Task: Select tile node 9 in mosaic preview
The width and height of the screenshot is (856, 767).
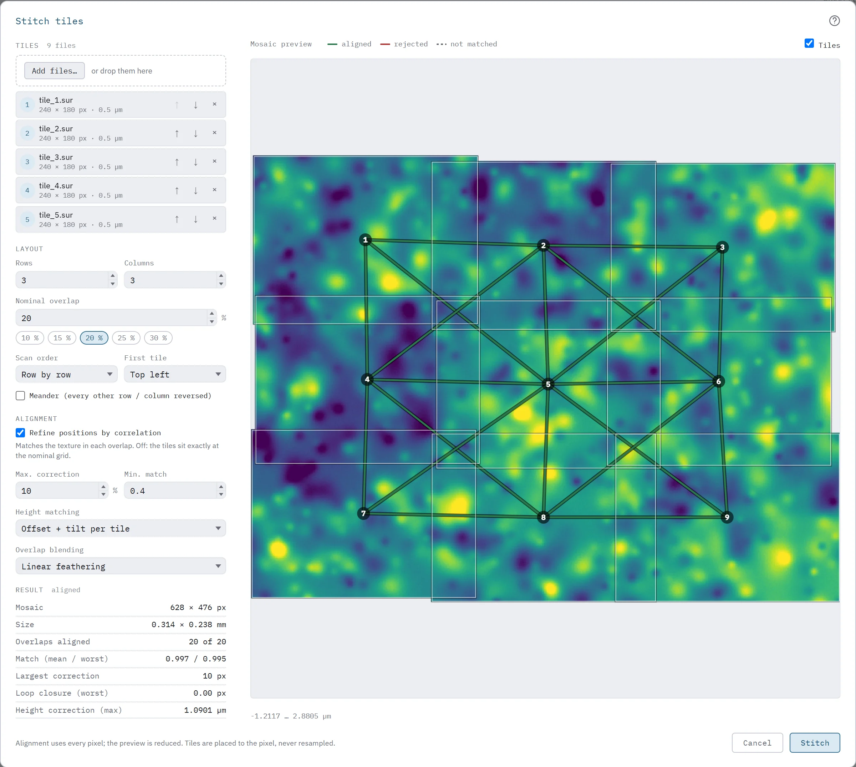Action: (727, 517)
